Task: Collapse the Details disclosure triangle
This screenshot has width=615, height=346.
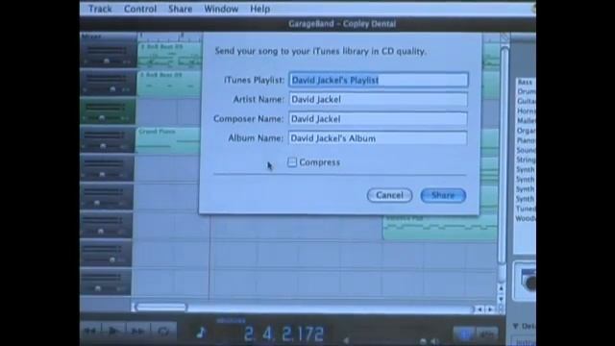Action: tap(516, 326)
